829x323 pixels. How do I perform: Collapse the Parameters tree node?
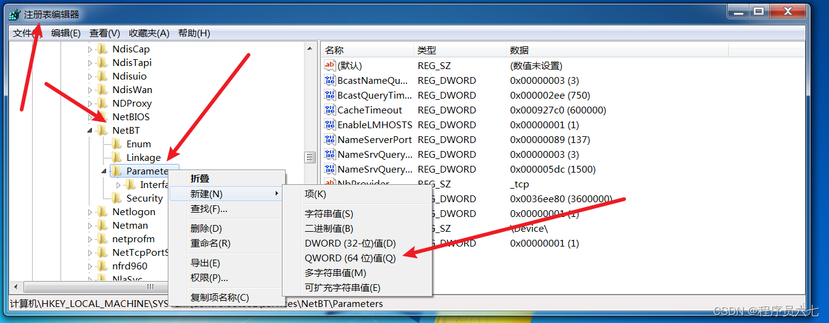point(104,171)
